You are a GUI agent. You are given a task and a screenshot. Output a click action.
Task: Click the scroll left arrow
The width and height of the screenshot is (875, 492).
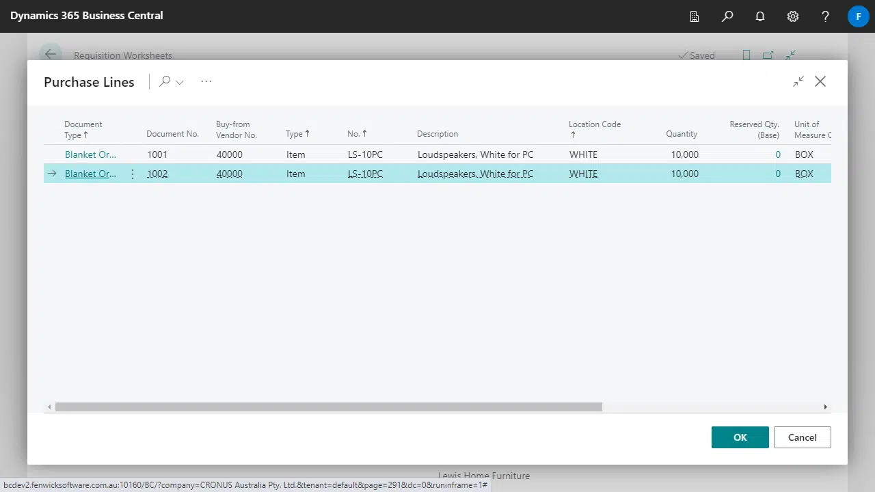(x=49, y=407)
